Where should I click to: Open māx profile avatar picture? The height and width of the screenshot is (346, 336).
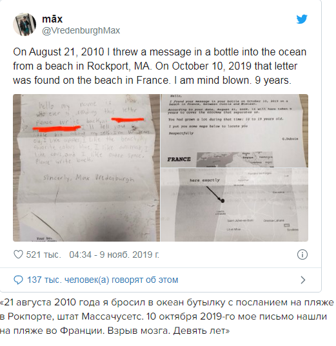click(x=25, y=24)
